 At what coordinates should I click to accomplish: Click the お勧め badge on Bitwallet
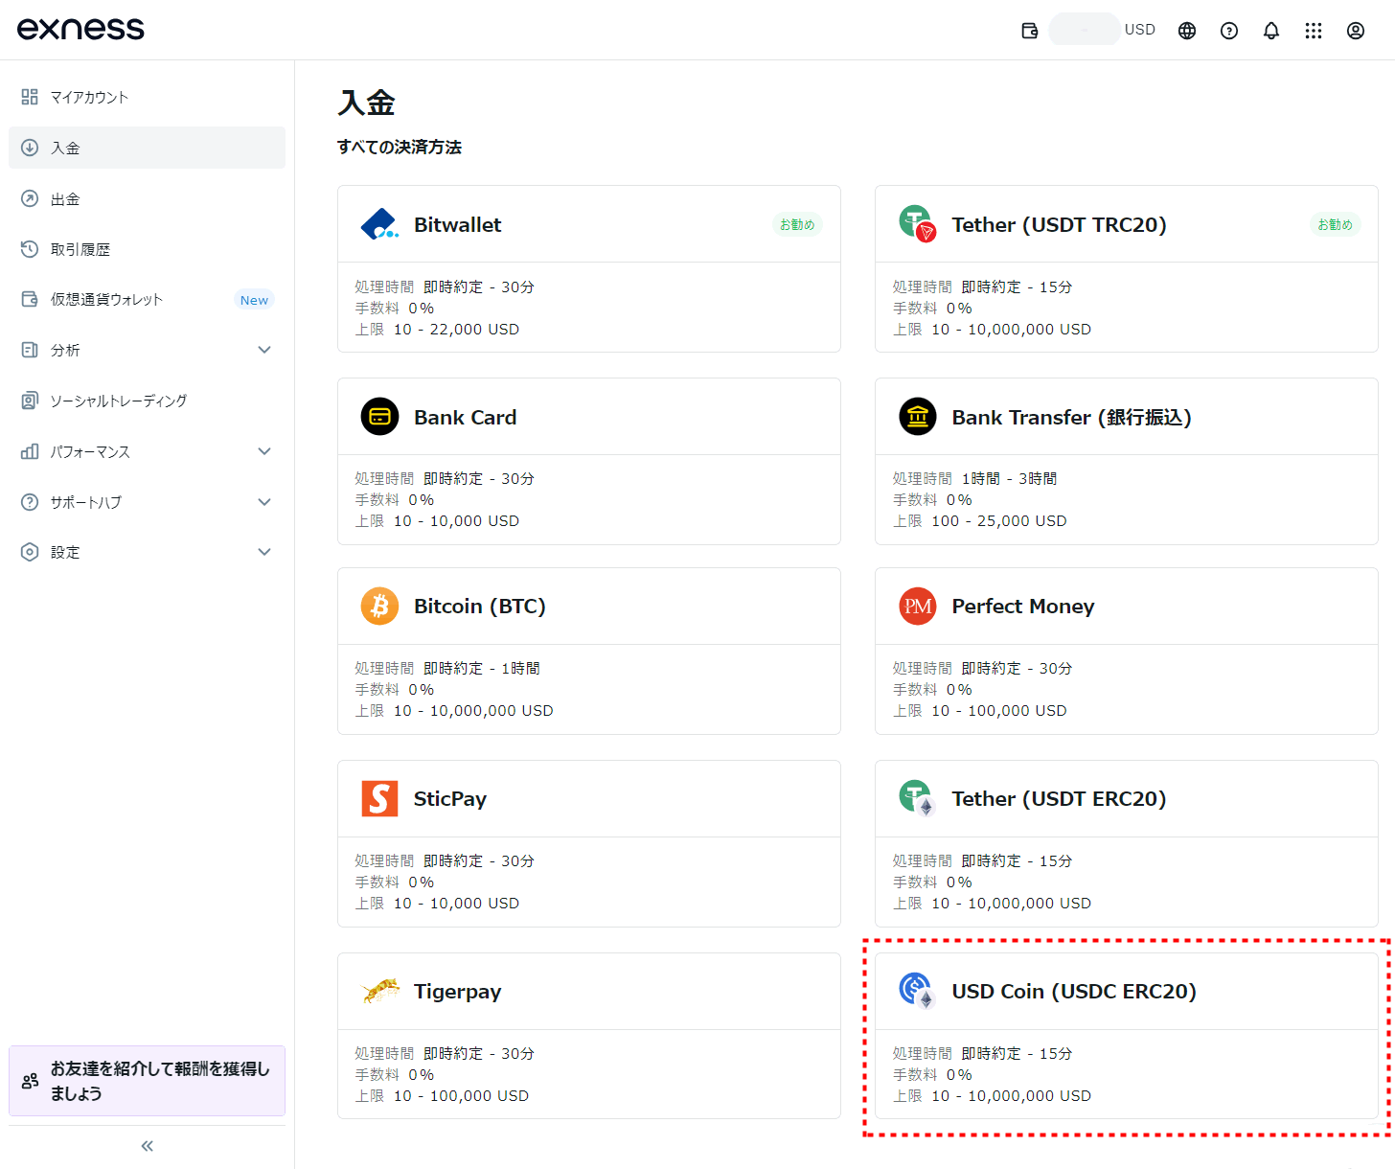coord(797,224)
